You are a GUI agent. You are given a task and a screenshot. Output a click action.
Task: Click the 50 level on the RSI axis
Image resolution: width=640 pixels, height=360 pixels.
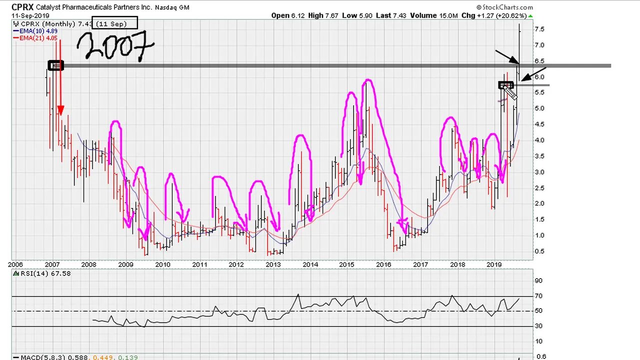[538, 311]
